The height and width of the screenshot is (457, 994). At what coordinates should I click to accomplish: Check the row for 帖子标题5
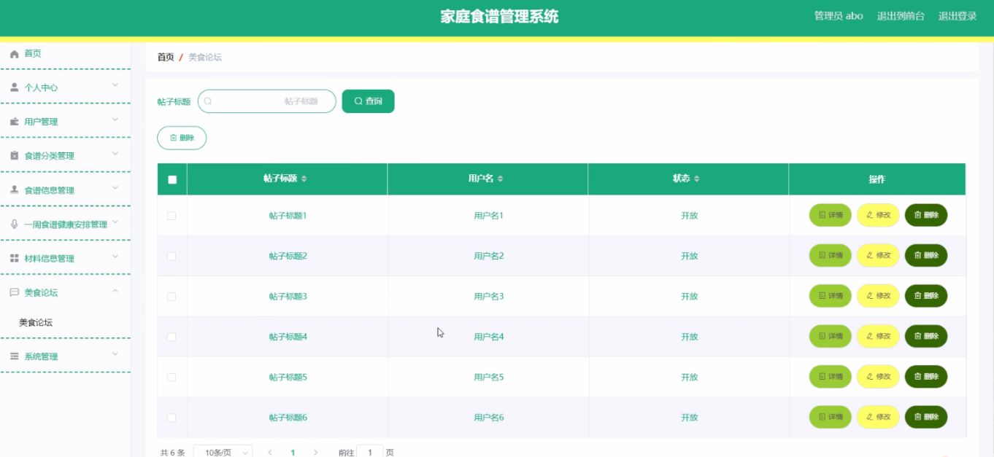click(x=172, y=377)
